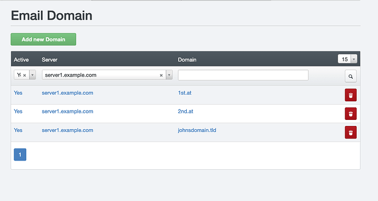Delete the 2nd.at domain row
378x201 pixels.
pyautogui.click(x=351, y=114)
